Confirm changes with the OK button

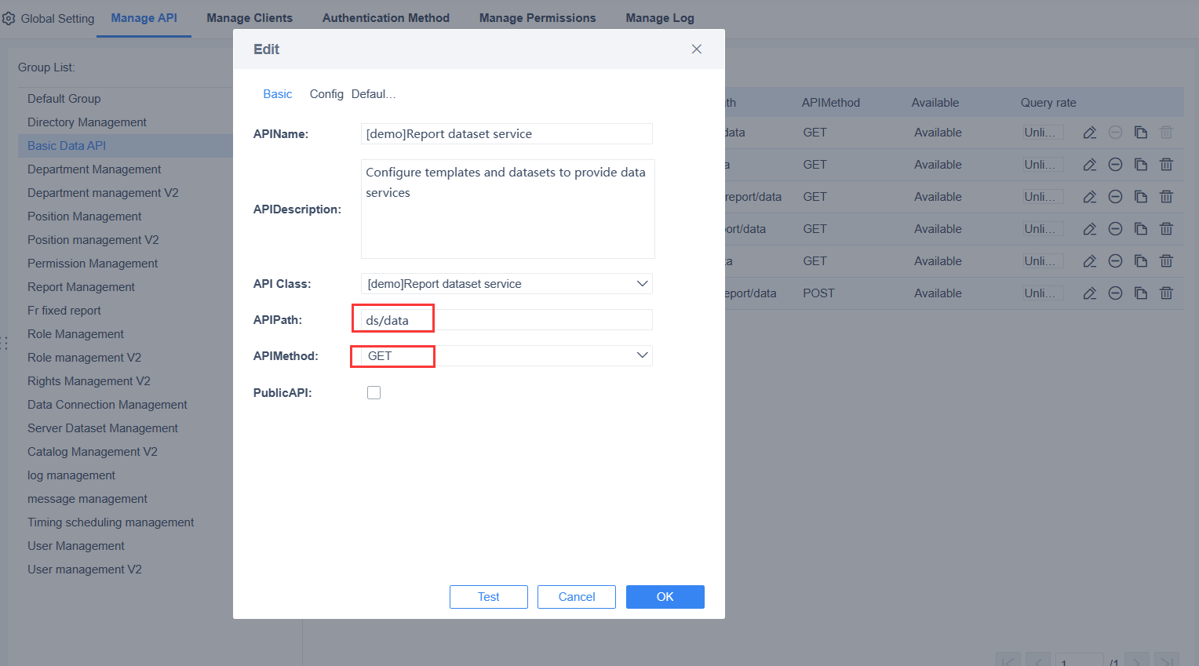(665, 597)
